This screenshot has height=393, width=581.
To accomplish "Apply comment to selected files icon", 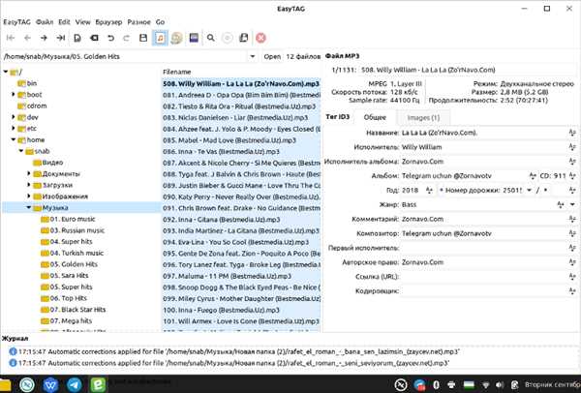I will point(572,219).
